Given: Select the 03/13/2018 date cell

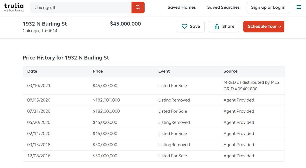Looking at the screenshot, I should (39, 145).
